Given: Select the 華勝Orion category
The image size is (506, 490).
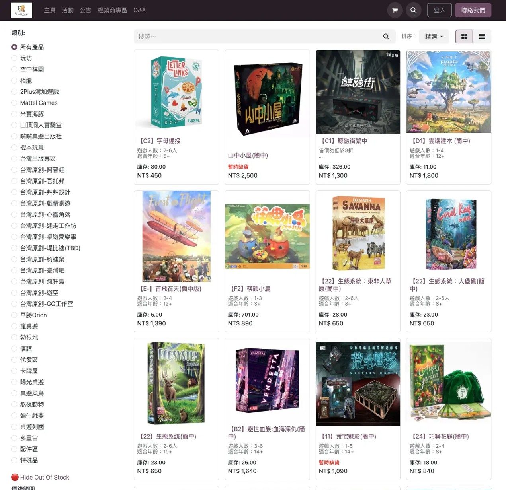Looking at the screenshot, I should click(29, 315).
